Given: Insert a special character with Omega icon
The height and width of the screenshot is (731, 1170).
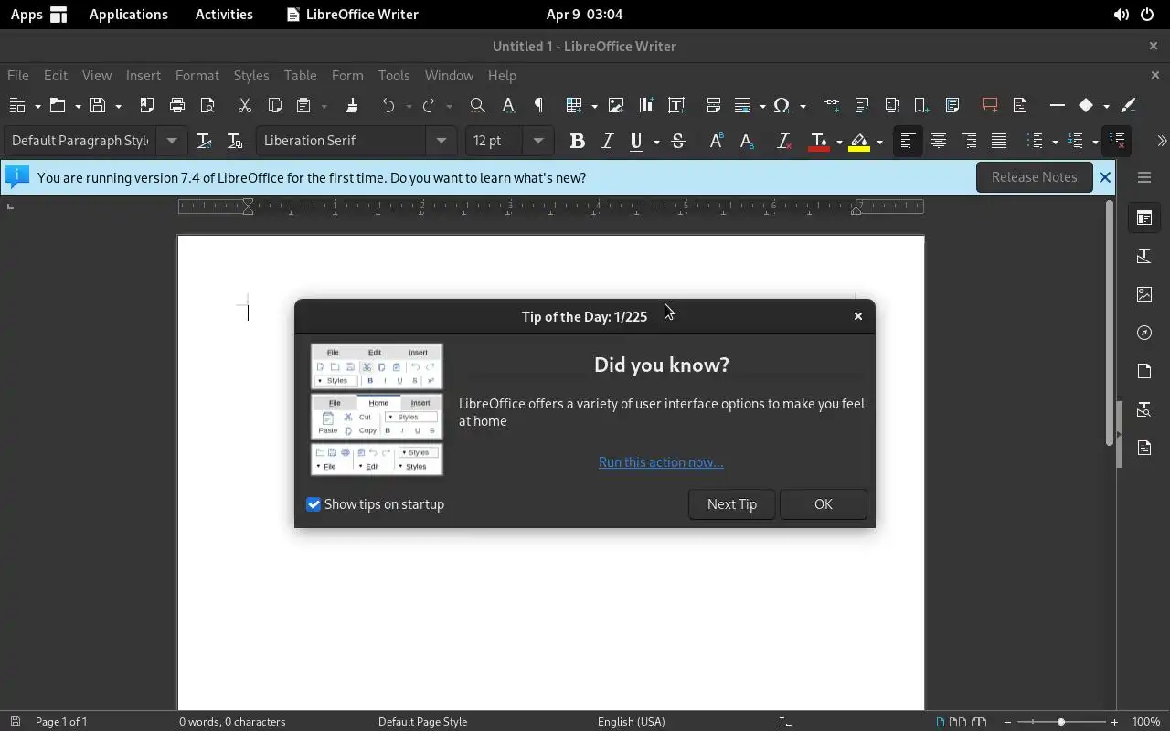Looking at the screenshot, I should [782, 106].
